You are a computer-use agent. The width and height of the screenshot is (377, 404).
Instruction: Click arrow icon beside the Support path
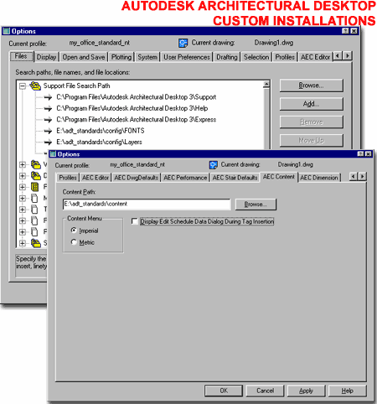point(48,97)
